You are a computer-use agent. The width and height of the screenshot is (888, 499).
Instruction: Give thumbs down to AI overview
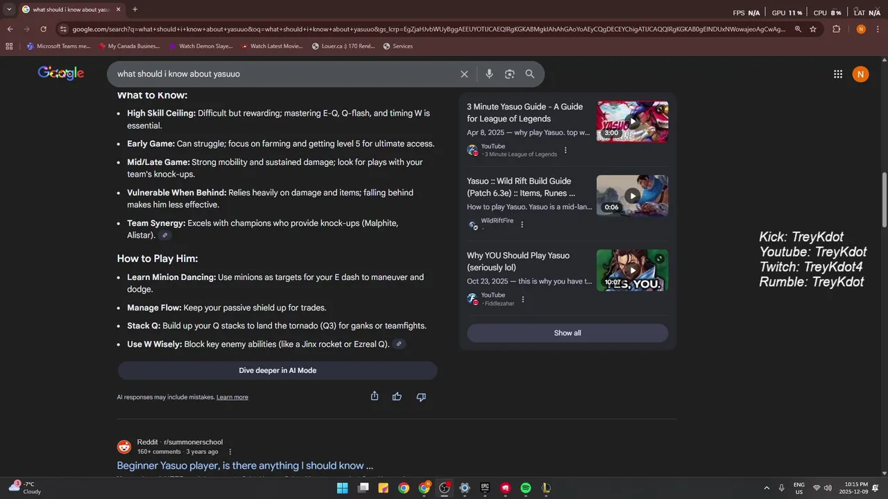pos(421,396)
